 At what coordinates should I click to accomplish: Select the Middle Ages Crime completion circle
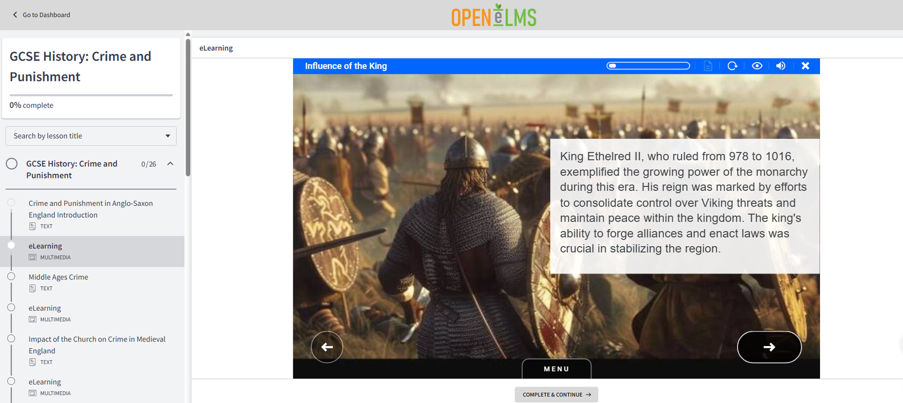11,277
